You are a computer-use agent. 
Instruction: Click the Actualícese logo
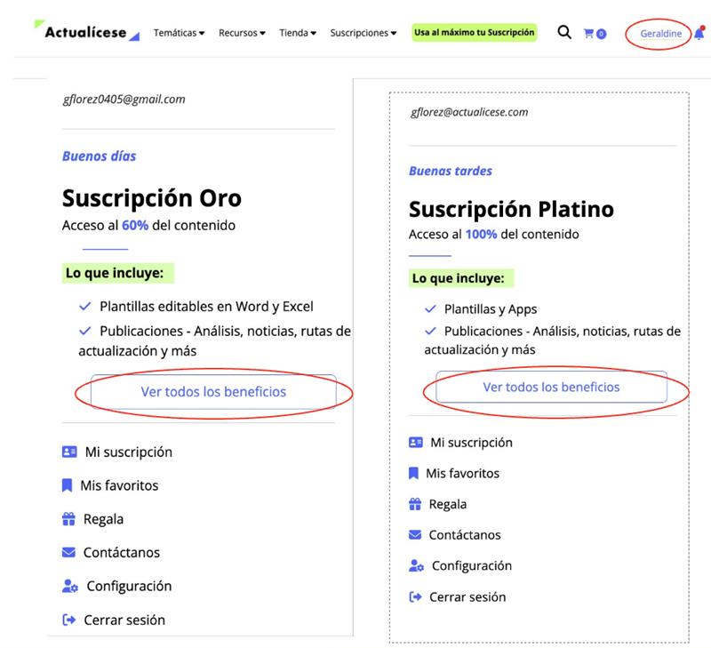[x=87, y=31]
